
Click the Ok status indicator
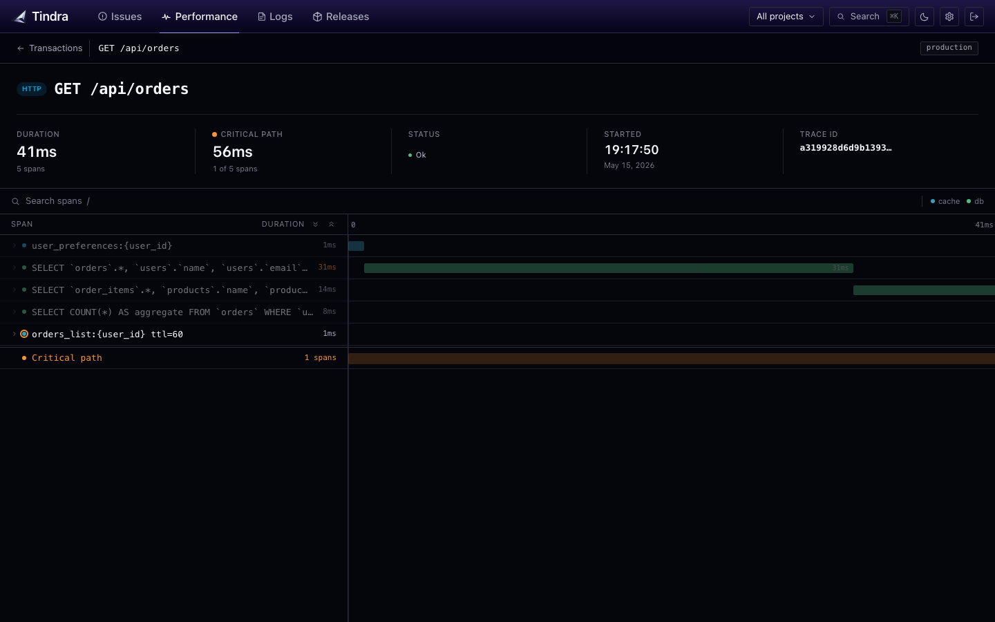pyautogui.click(x=417, y=155)
